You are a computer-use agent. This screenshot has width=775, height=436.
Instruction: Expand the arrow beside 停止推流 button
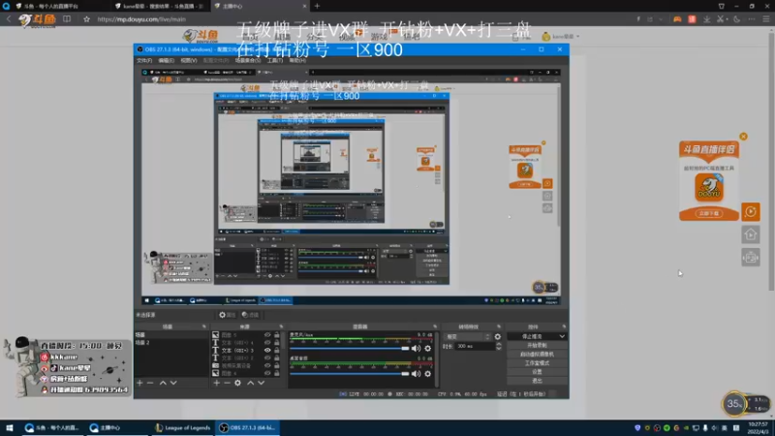pos(562,336)
